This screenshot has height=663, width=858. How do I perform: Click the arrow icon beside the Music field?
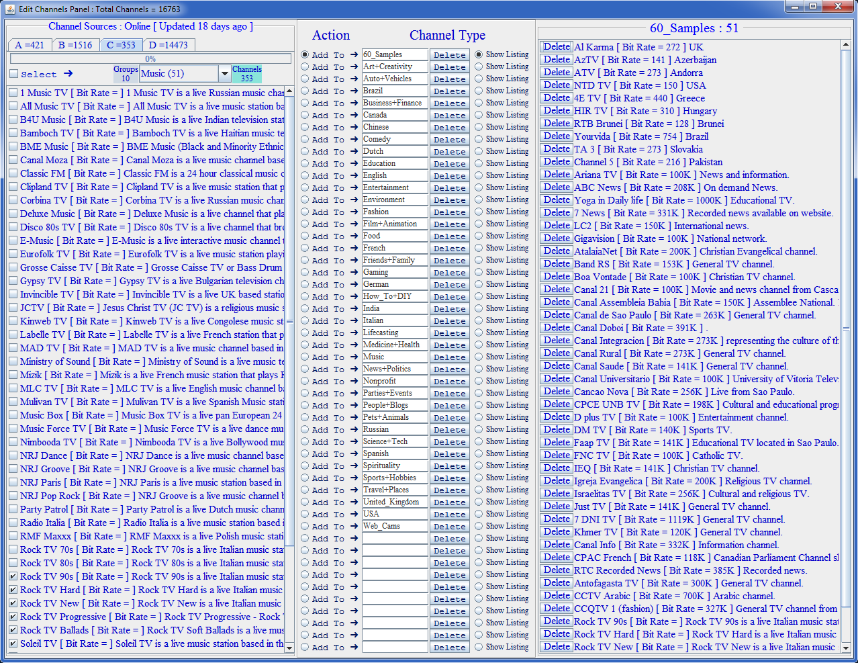pyautogui.click(x=354, y=357)
